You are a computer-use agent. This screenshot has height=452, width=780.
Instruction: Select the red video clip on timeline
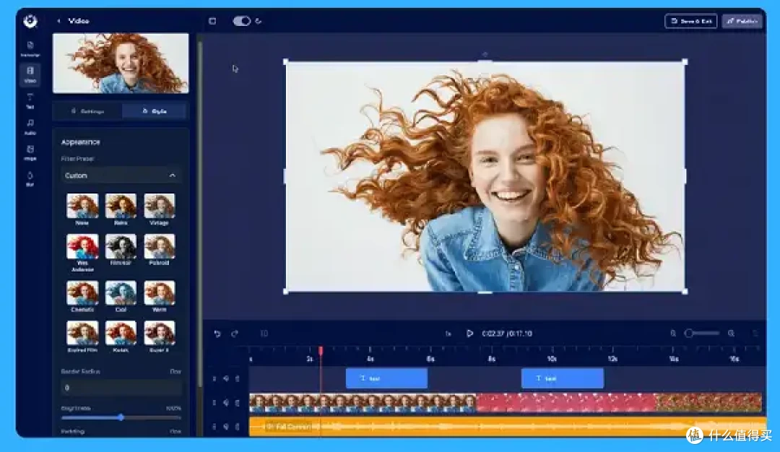(566, 403)
